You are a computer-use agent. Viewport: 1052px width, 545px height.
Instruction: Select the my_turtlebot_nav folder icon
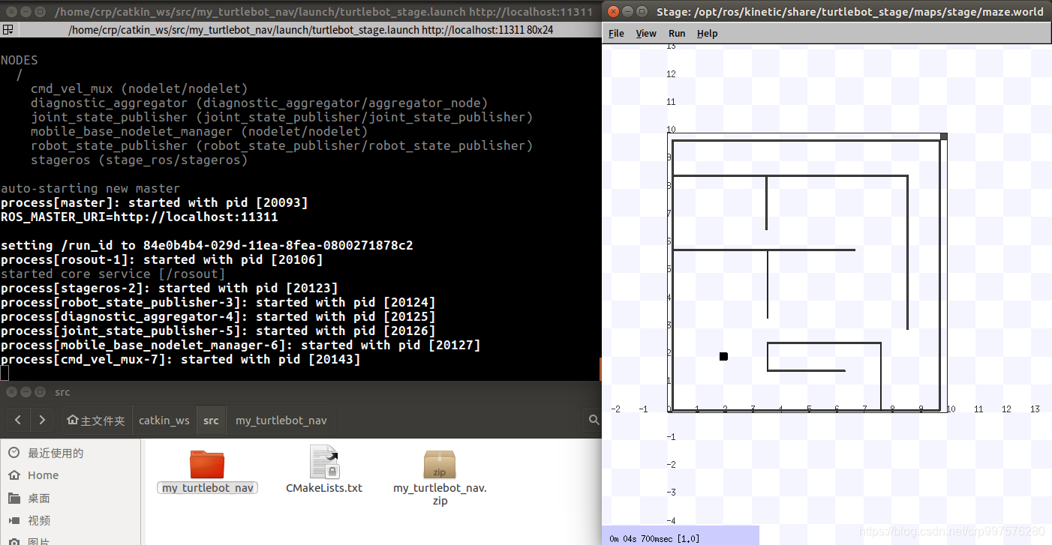click(207, 463)
